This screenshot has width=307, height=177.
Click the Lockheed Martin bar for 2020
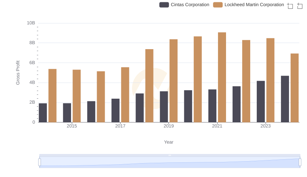pos(198,79)
